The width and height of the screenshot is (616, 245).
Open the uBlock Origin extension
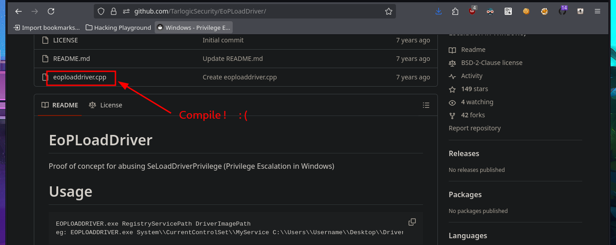click(472, 11)
